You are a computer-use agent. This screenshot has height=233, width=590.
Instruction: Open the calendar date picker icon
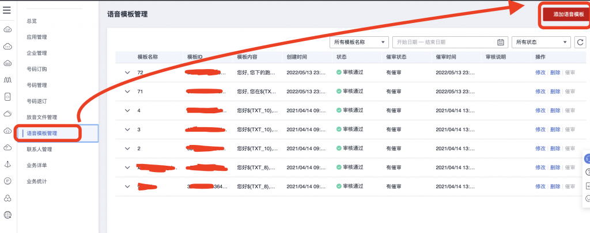(501, 42)
